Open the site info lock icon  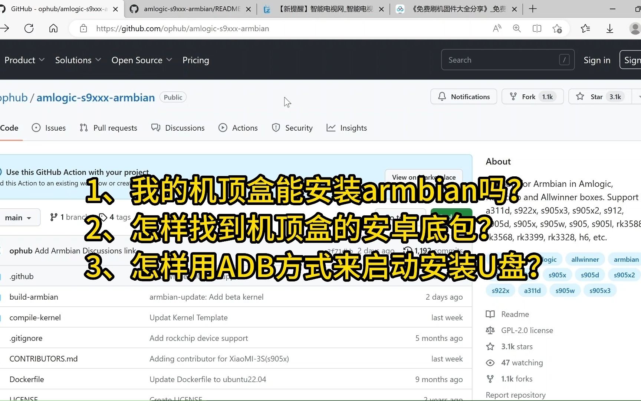pos(83,29)
